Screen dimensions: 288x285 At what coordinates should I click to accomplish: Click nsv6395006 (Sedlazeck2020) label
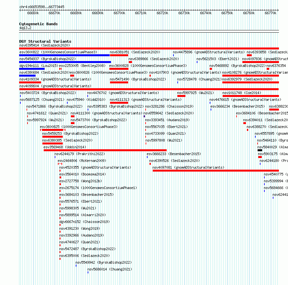click(x=84, y=256)
